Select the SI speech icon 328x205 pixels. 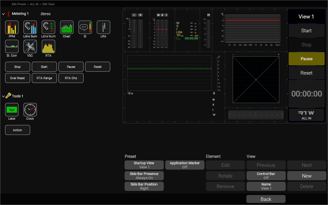coord(85,27)
